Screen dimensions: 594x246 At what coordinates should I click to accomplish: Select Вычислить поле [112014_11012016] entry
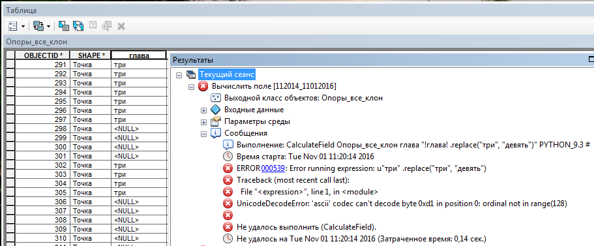pyautogui.click(x=274, y=86)
